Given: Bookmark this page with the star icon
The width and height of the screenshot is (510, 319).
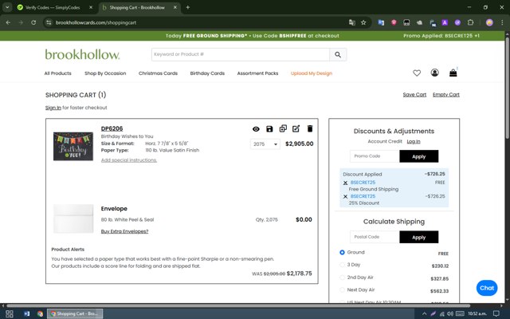Looking at the screenshot, I should pos(363,22).
